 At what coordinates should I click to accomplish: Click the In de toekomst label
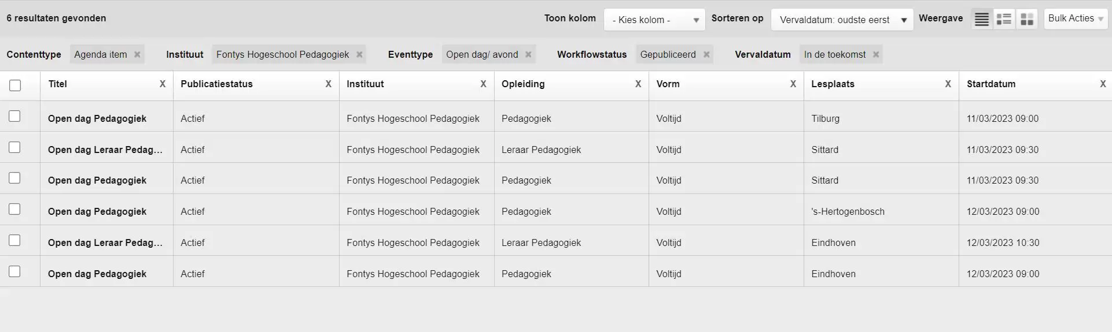click(x=835, y=54)
